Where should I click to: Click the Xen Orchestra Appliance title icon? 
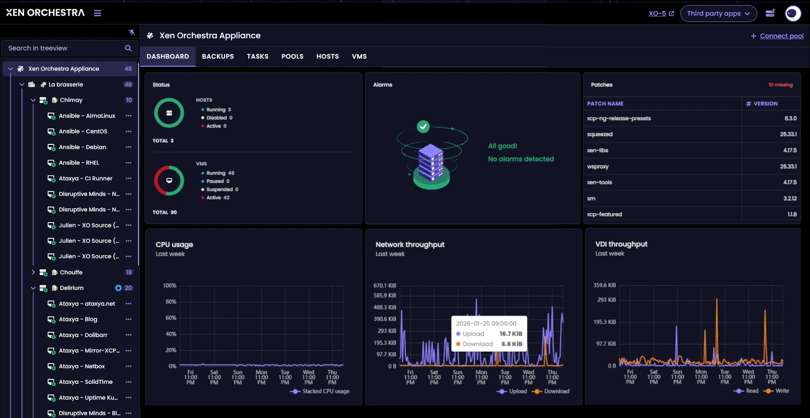click(x=150, y=36)
